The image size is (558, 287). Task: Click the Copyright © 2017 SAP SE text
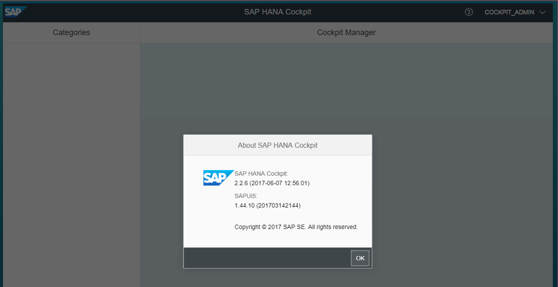[x=296, y=227]
